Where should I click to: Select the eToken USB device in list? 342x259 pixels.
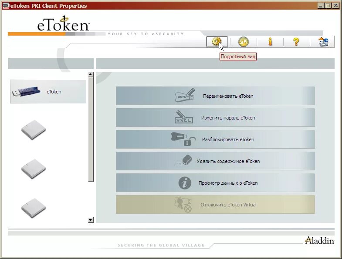[x=48, y=92]
